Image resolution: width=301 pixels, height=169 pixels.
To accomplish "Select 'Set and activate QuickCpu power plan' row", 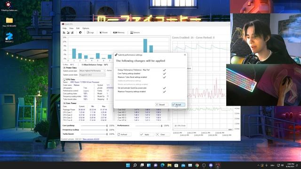I will pos(142,88).
